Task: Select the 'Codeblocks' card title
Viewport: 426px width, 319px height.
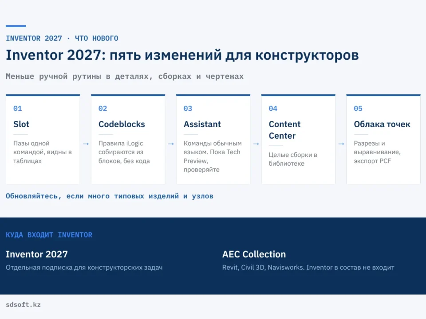Action: pos(122,124)
